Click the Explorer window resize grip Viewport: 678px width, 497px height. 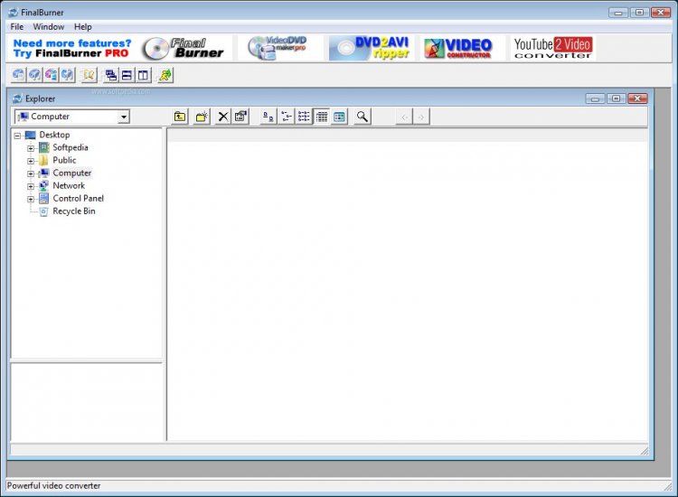point(645,451)
